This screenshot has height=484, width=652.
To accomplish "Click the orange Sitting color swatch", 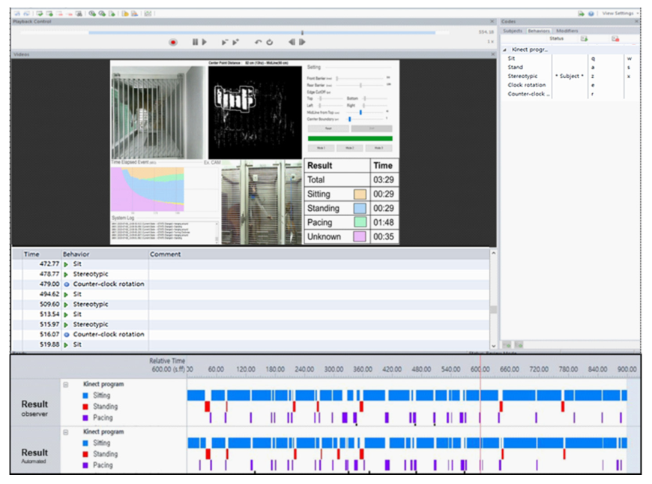I will point(358,194).
